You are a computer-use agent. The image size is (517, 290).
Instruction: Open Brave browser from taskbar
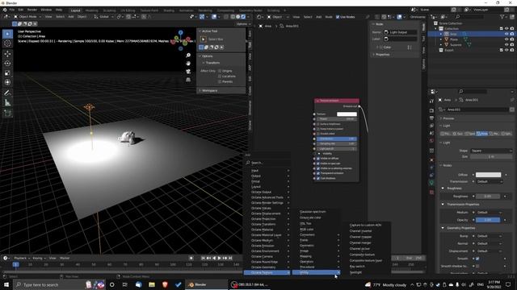coord(165,284)
